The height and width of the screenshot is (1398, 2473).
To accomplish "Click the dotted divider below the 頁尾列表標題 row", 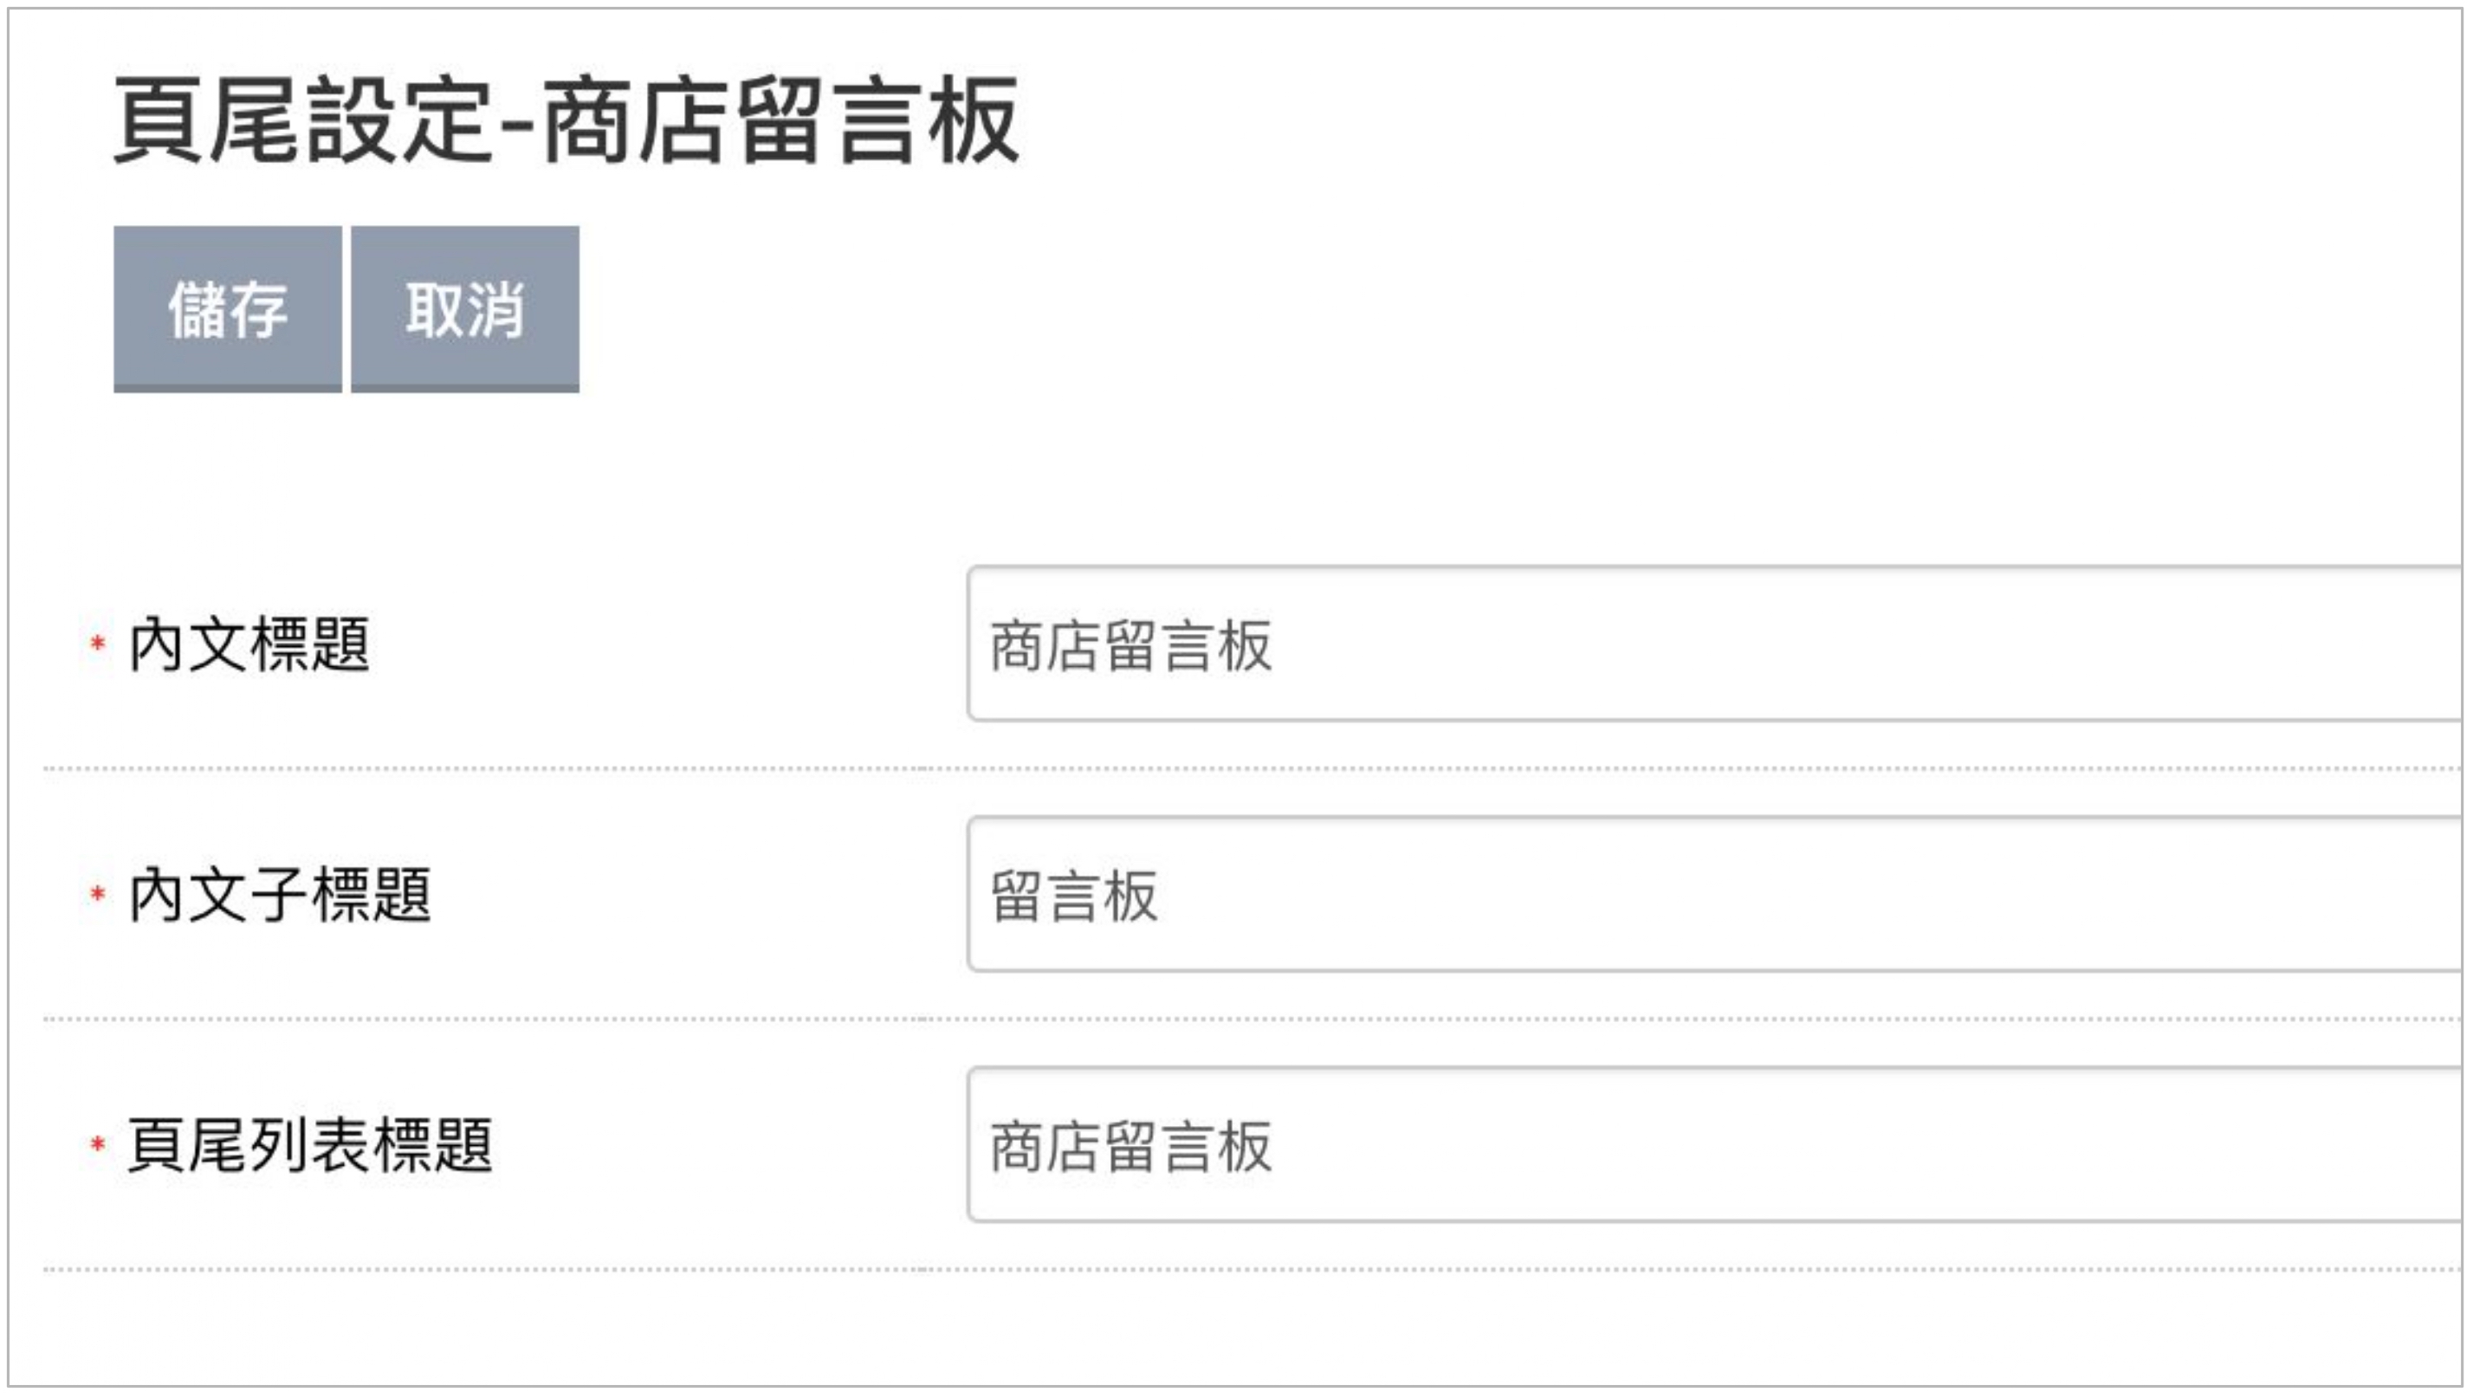I will [x=1253, y=1269].
